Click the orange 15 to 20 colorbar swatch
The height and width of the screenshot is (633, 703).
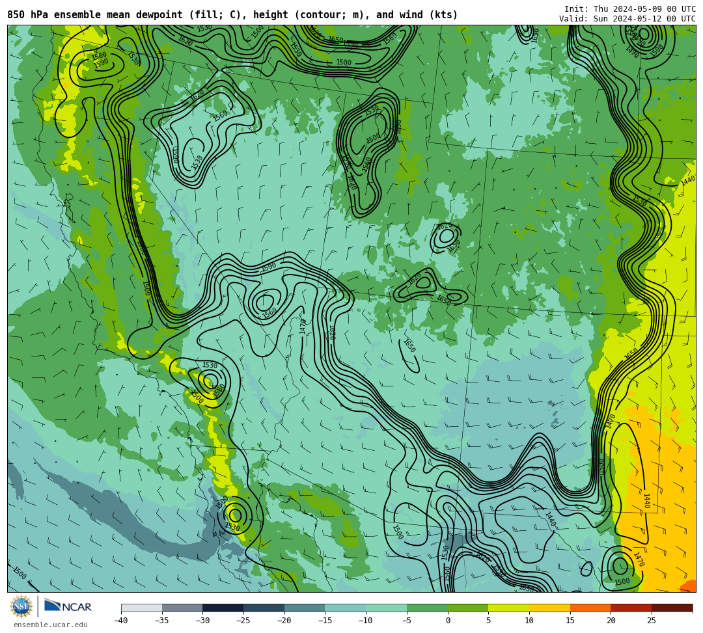pos(590,608)
